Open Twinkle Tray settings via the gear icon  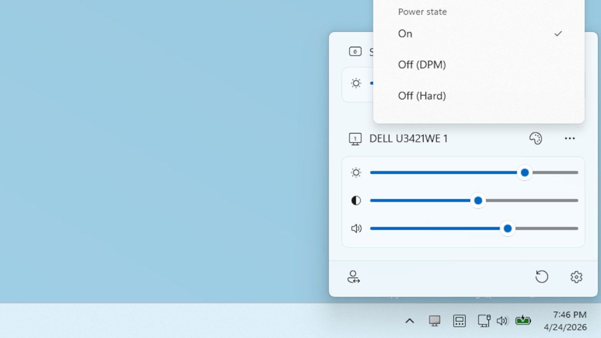576,277
